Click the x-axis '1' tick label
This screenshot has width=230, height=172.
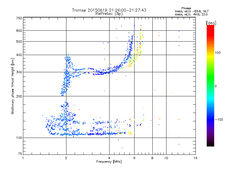[x=23, y=158]
